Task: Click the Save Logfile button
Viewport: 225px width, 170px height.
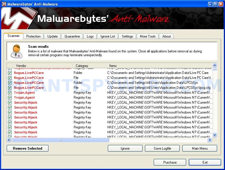Action: [x=162, y=148]
